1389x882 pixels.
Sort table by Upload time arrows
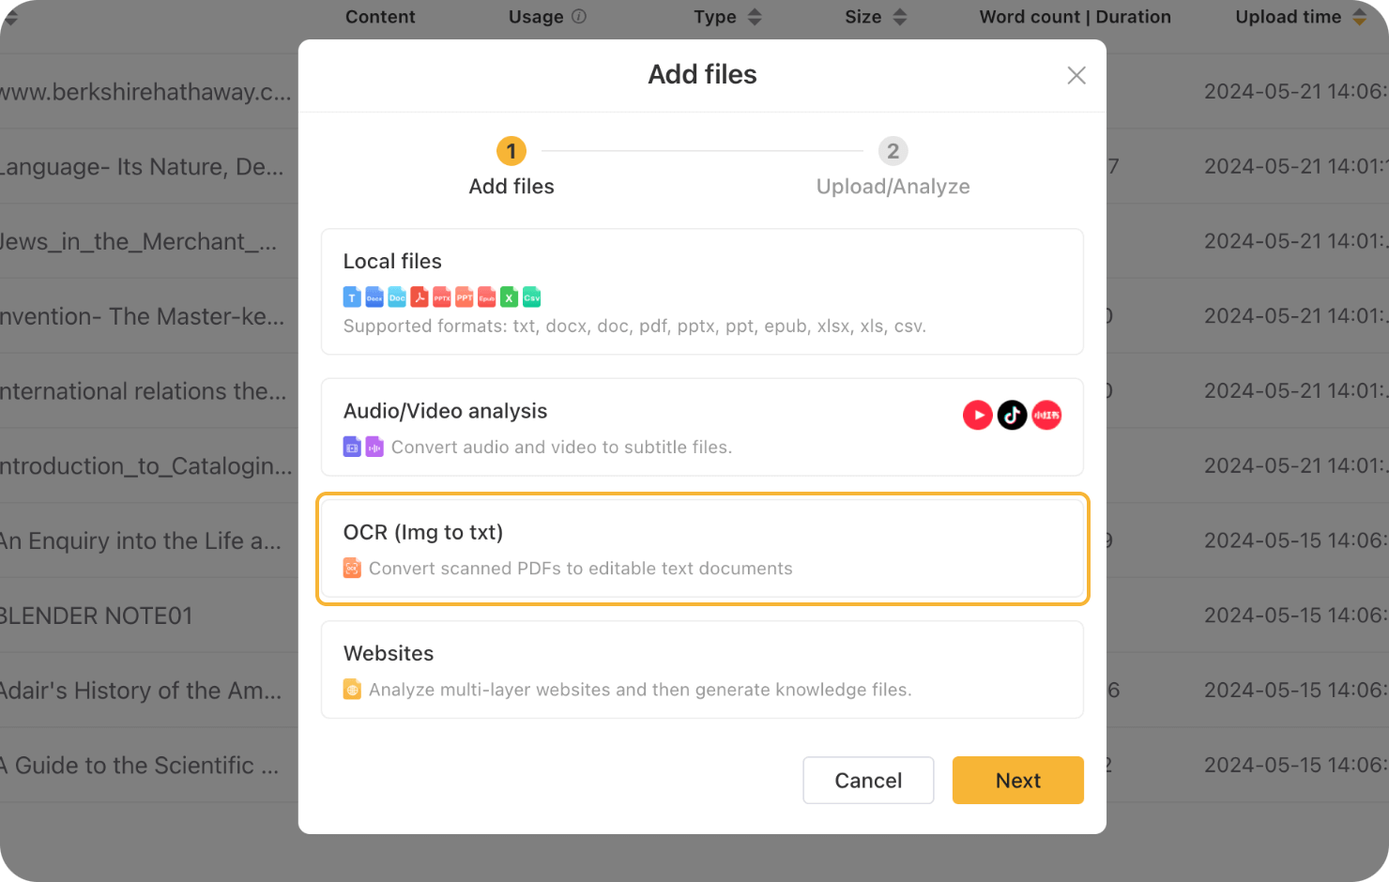coord(1359,17)
